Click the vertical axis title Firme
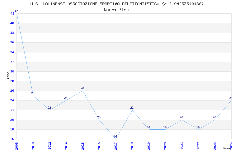 click(8, 77)
